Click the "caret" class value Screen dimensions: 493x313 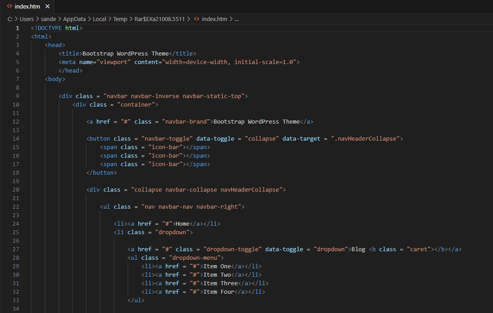pos(419,249)
